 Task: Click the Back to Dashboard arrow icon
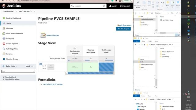(4, 18)
